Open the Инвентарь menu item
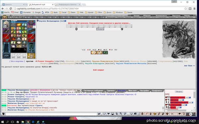 [x=111, y=17]
